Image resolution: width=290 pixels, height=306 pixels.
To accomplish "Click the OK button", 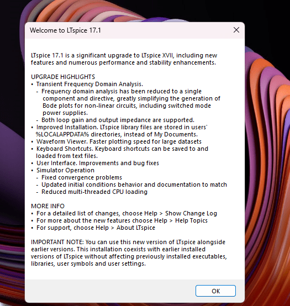I will (215, 291).
